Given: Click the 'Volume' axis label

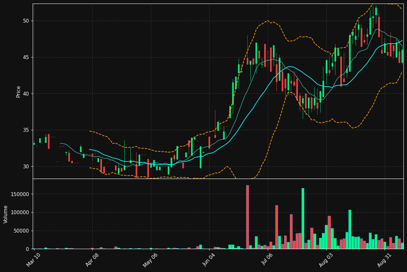Looking at the screenshot, I should (6, 214).
